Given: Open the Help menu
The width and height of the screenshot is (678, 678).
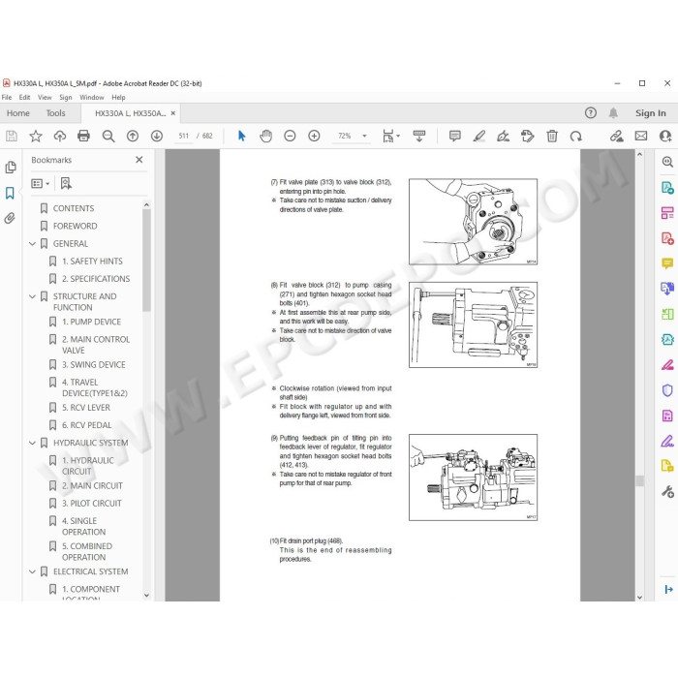Looking at the screenshot, I should pos(118,97).
